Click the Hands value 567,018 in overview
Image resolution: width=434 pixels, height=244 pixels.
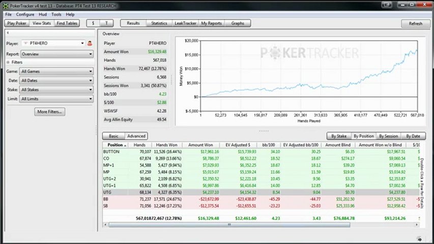pyautogui.click(x=160, y=60)
